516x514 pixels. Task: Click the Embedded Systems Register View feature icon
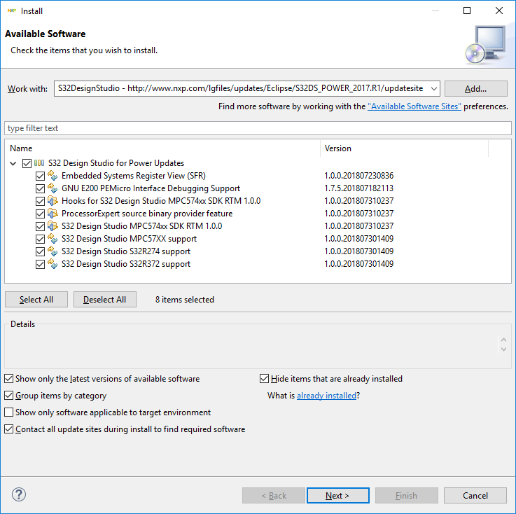point(53,176)
